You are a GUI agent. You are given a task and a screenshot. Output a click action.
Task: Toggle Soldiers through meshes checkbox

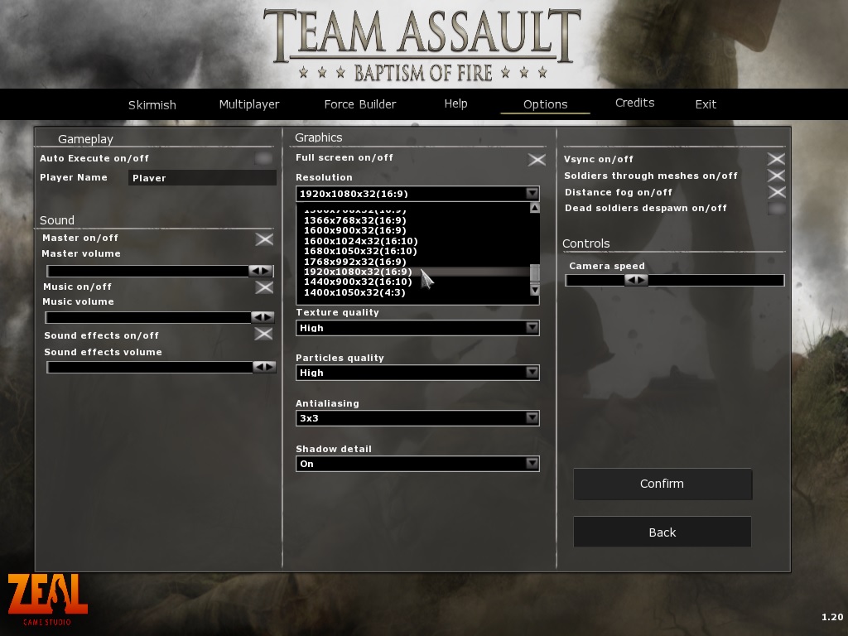(776, 176)
